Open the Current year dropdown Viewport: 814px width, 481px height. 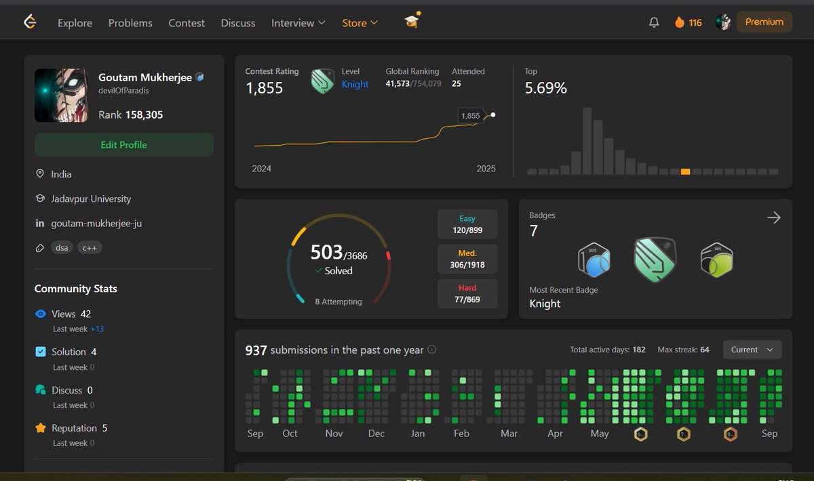tap(752, 350)
